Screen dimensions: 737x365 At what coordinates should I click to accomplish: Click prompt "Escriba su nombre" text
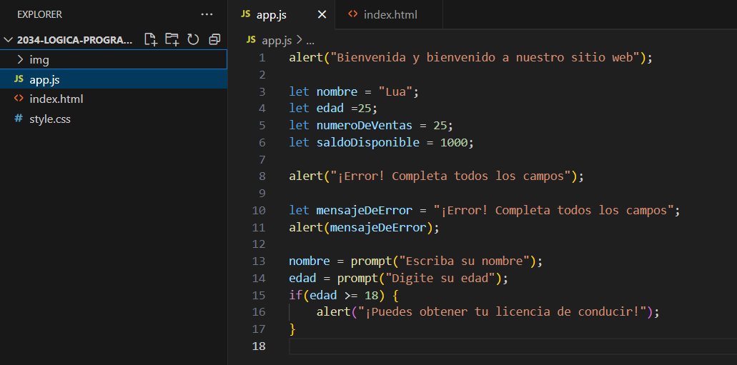point(465,261)
